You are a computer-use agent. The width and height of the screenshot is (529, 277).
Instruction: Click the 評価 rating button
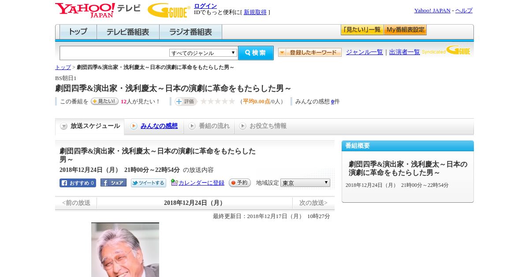(186, 102)
